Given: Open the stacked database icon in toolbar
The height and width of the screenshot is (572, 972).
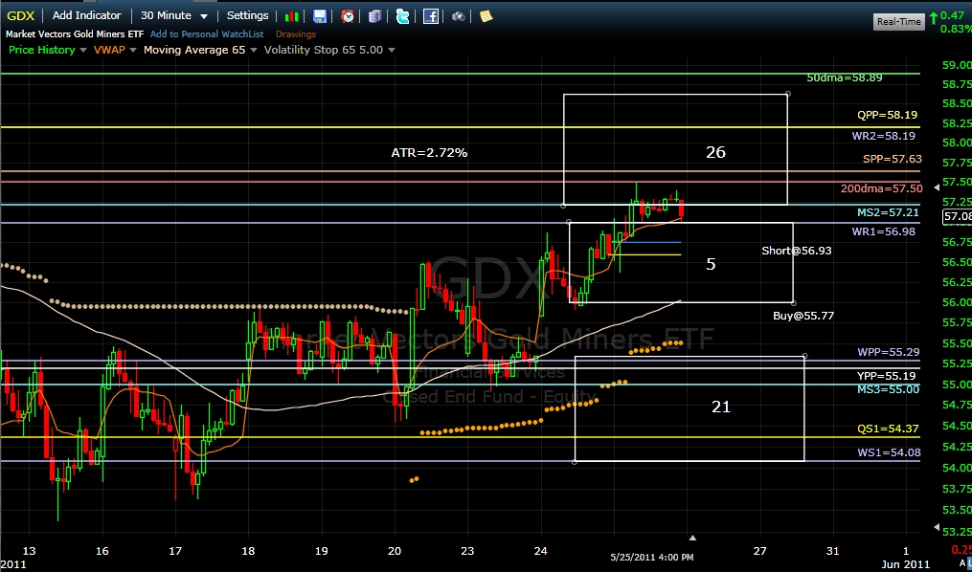Looking at the screenshot, I should (374, 16).
